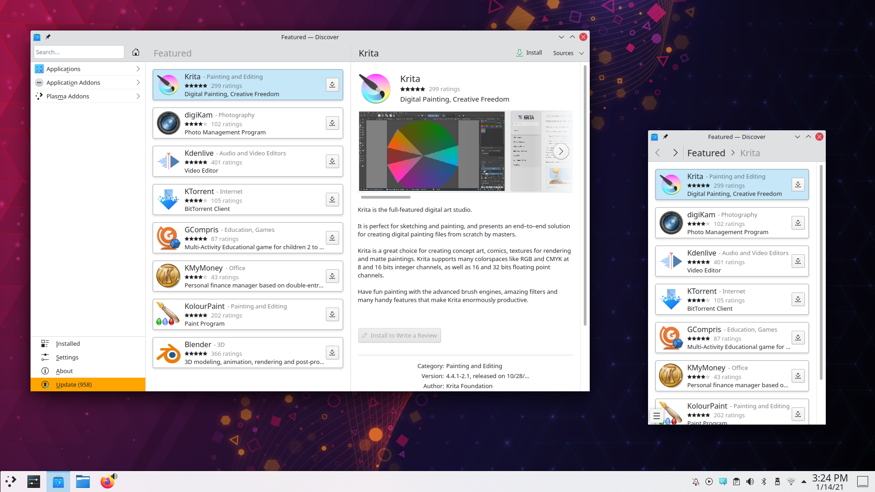Select digiKam entry in large window list
Viewport: 875px width, 492px height.
pyautogui.click(x=247, y=123)
